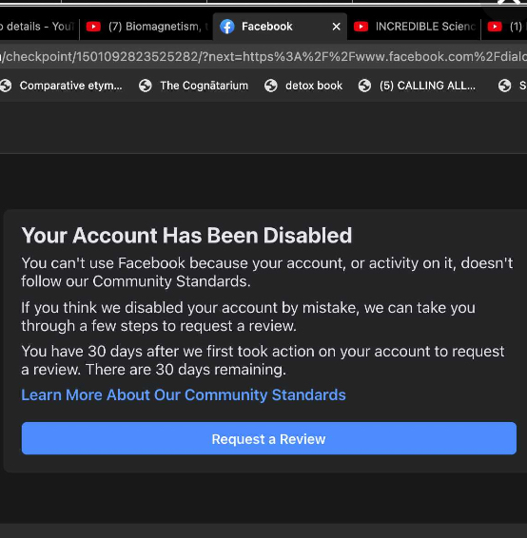The height and width of the screenshot is (538, 527).
Task: Switch to the INCREDIBLE Science YouTube tab
Action: pyautogui.click(x=414, y=27)
